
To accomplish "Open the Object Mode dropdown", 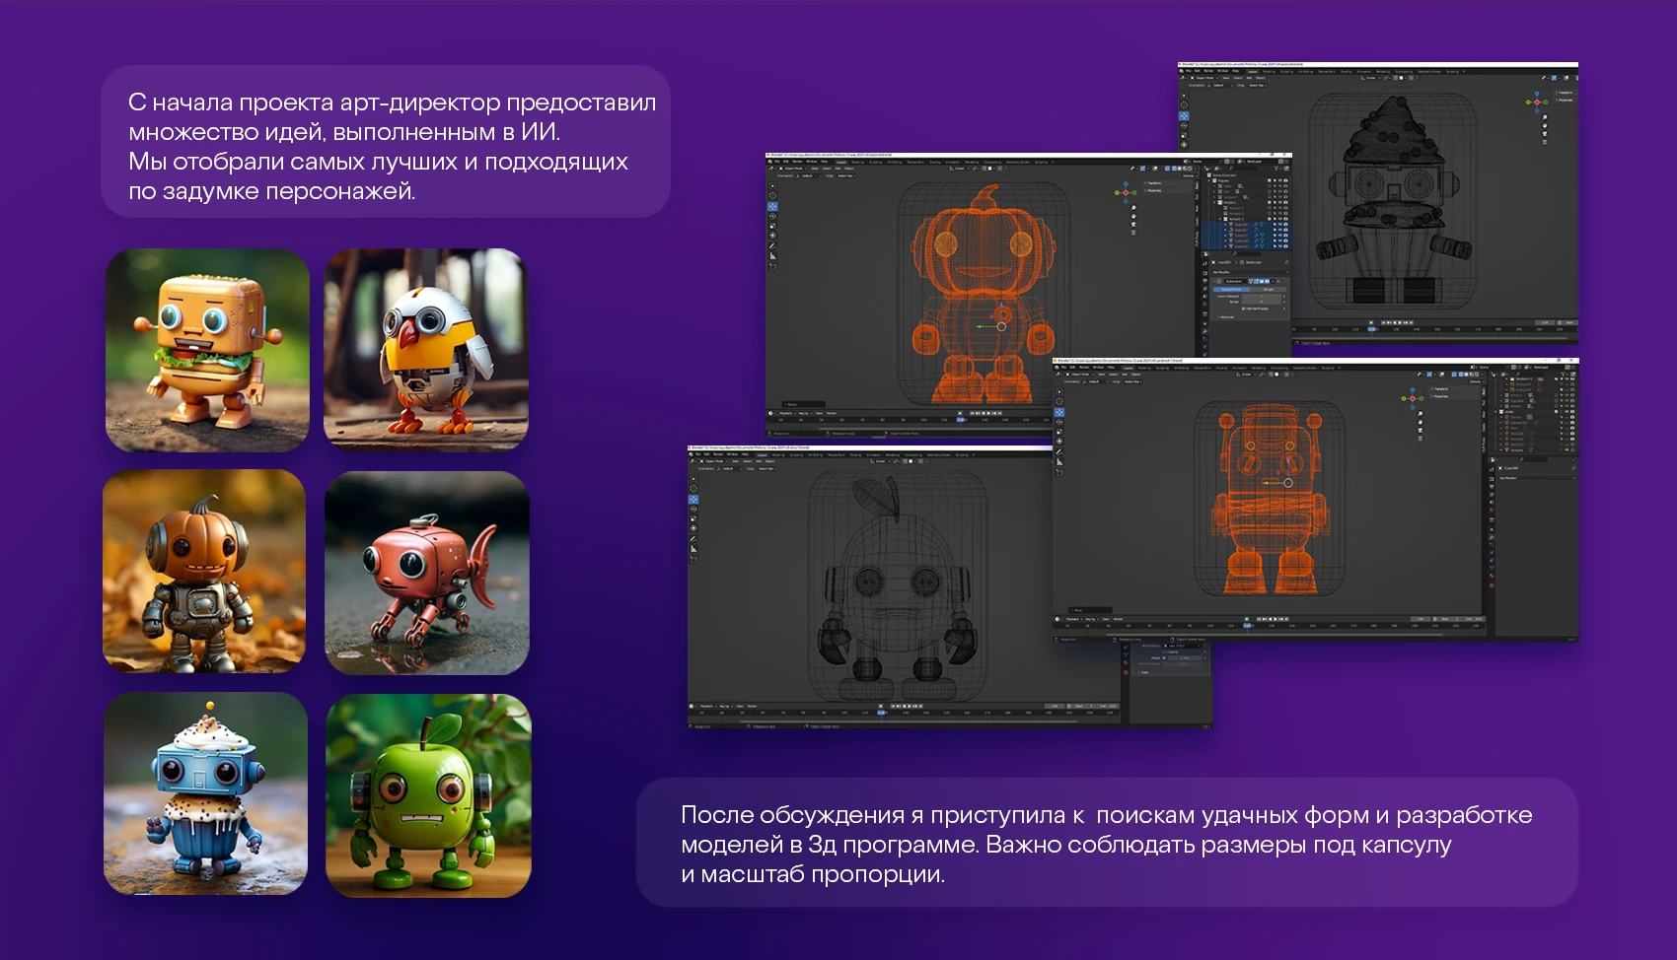I will tap(794, 169).
